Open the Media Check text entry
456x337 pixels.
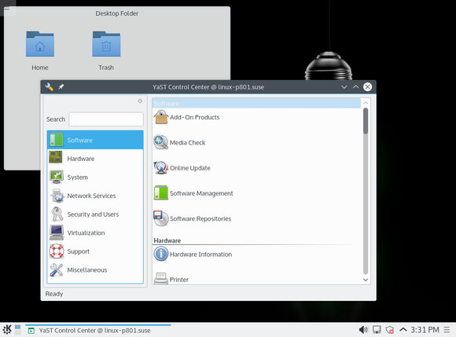coord(188,143)
